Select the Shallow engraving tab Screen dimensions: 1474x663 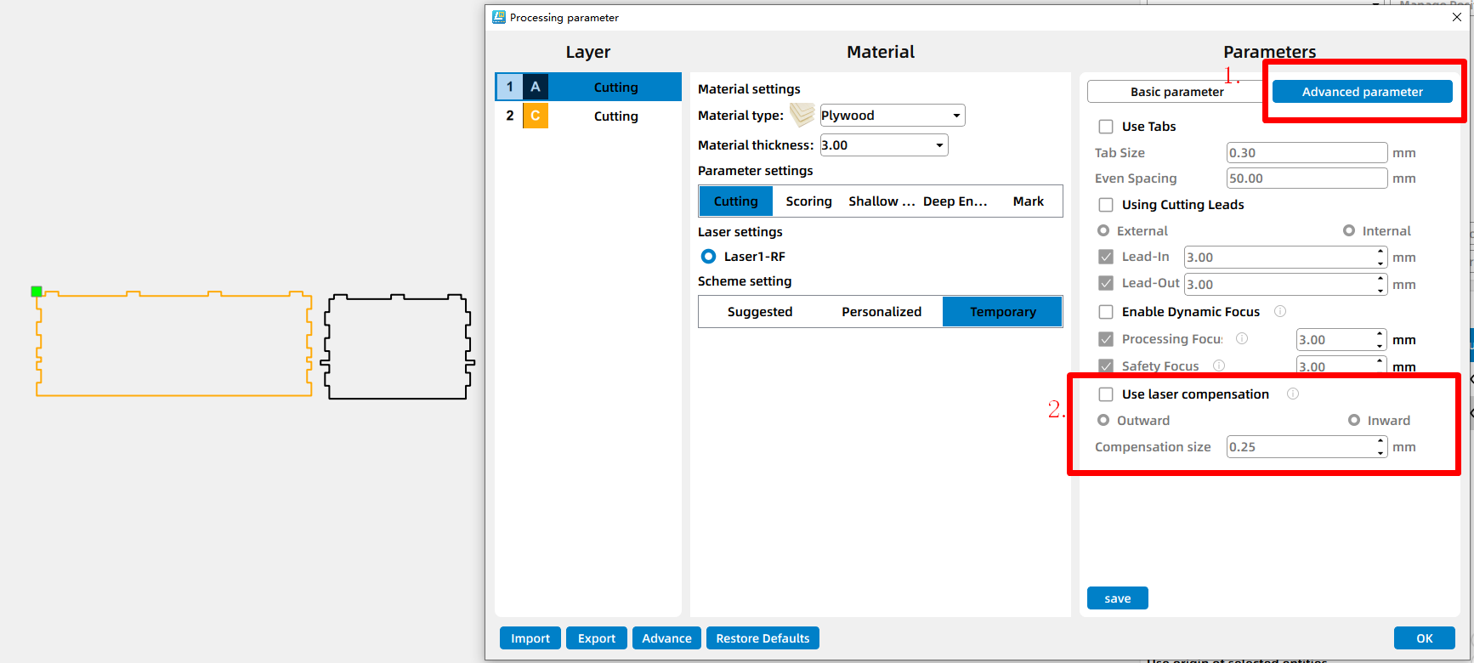(882, 201)
